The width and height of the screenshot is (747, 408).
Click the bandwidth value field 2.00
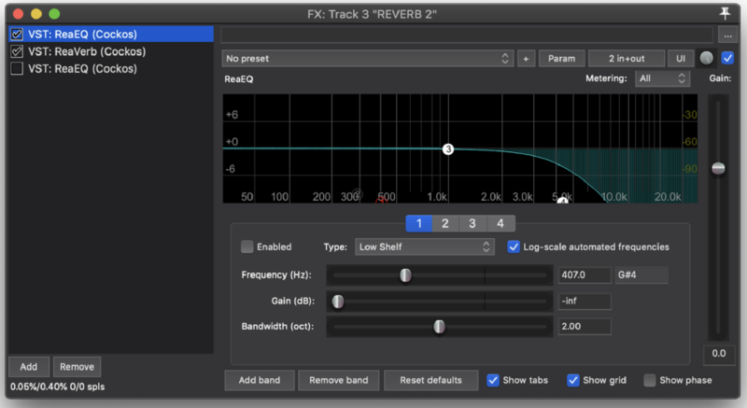point(585,327)
